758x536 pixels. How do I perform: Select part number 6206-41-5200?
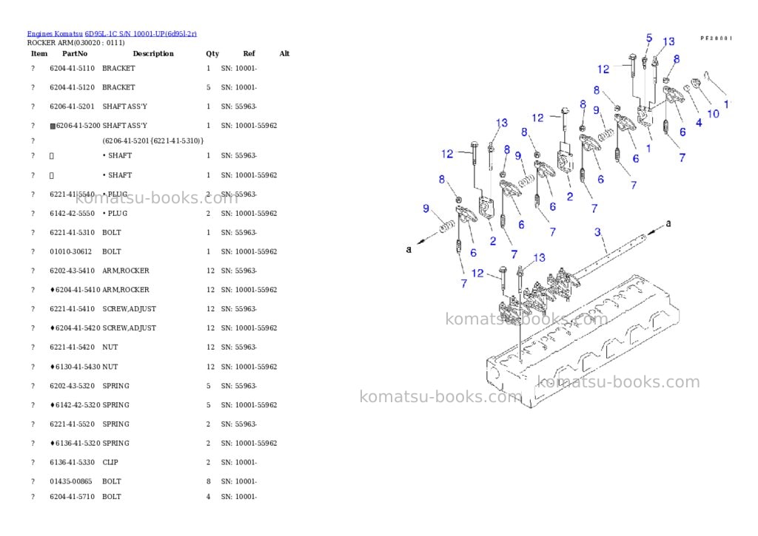[x=78, y=126]
